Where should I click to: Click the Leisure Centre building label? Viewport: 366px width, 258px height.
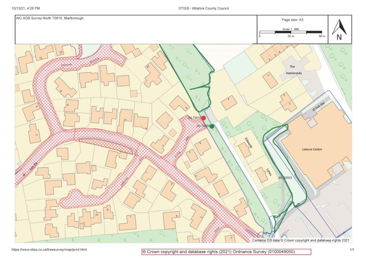[x=312, y=149]
